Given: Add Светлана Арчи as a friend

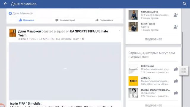Looking at the screenshot, I should tap(176, 15).
